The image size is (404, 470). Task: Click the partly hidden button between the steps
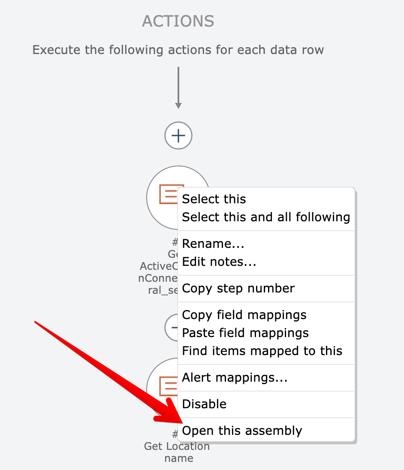172,327
